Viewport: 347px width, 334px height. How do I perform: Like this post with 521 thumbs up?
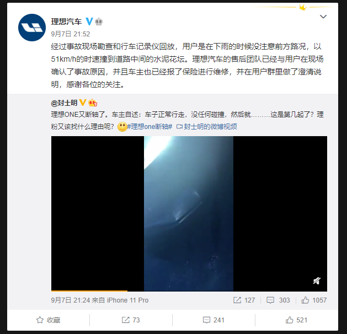click(x=296, y=320)
